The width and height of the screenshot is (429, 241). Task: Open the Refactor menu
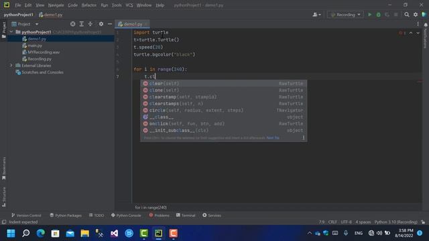89,5
